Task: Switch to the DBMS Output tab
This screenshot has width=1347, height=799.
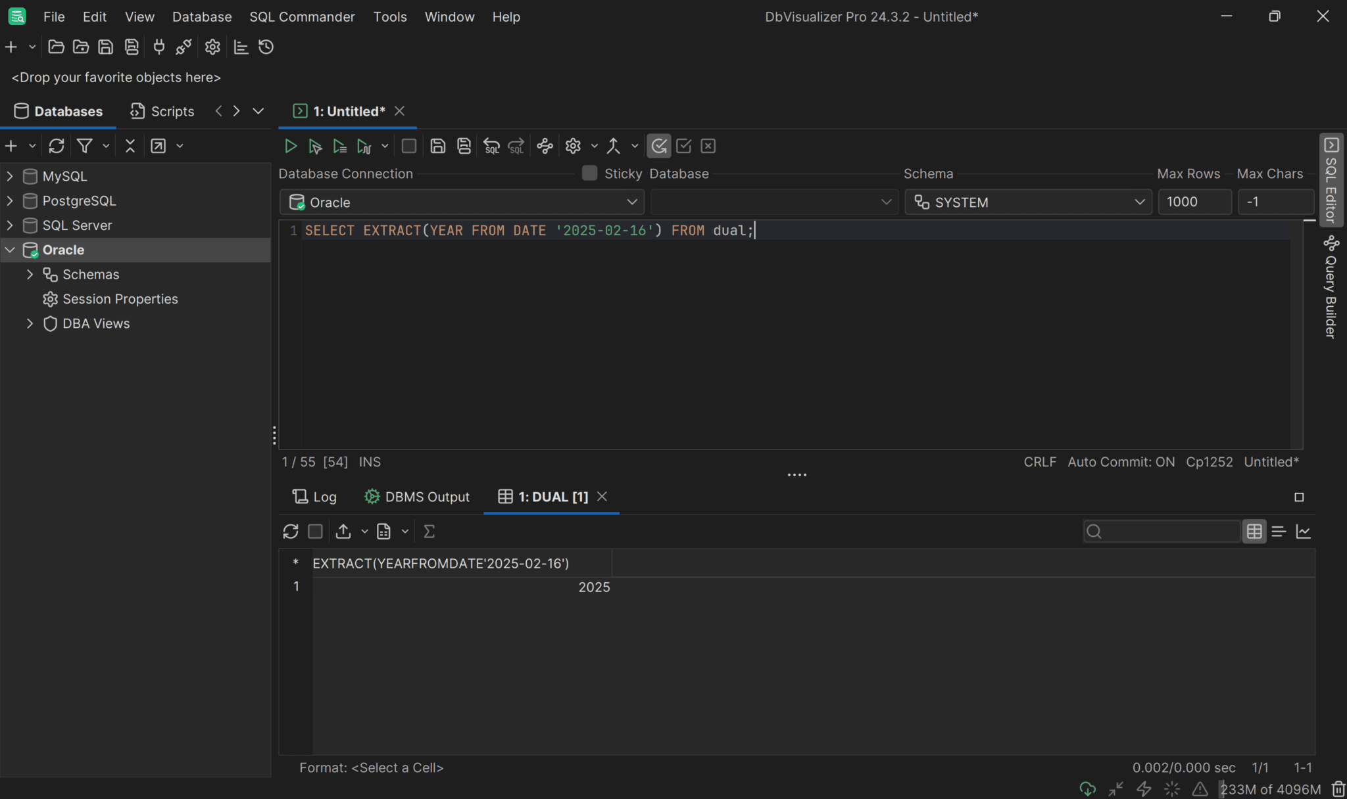Action: pyautogui.click(x=417, y=497)
